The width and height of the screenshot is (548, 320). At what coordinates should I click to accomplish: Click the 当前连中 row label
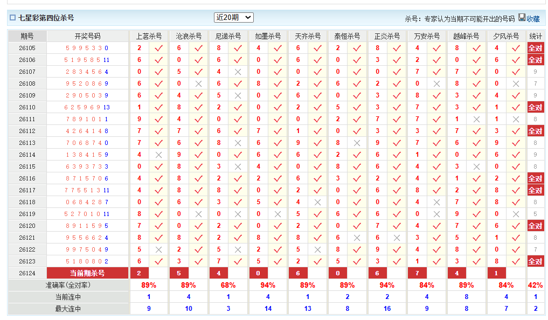coord(68,297)
